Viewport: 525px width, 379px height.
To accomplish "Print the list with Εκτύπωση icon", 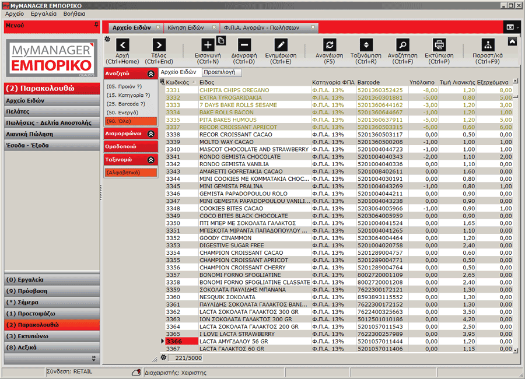I will pos(439,45).
